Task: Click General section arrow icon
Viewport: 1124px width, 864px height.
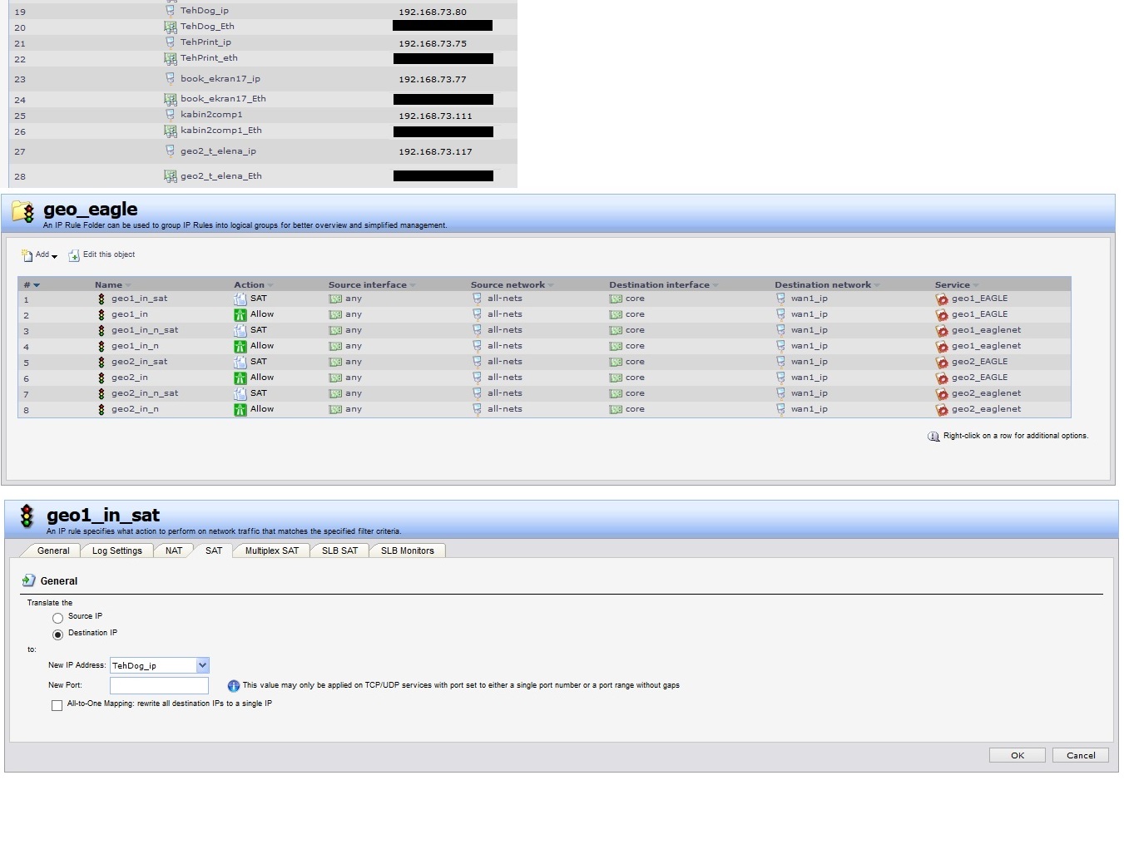Action: 29,580
